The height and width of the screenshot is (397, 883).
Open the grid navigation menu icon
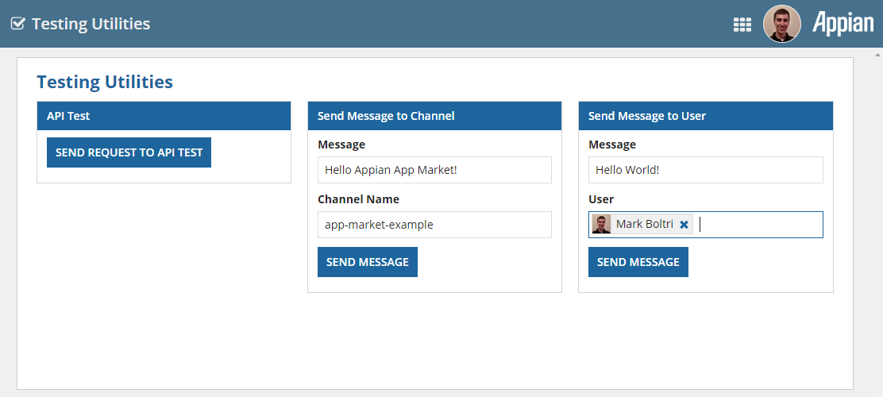pyautogui.click(x=742, y=25)
